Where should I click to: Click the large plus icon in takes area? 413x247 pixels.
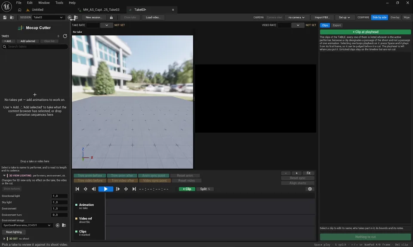34,95
